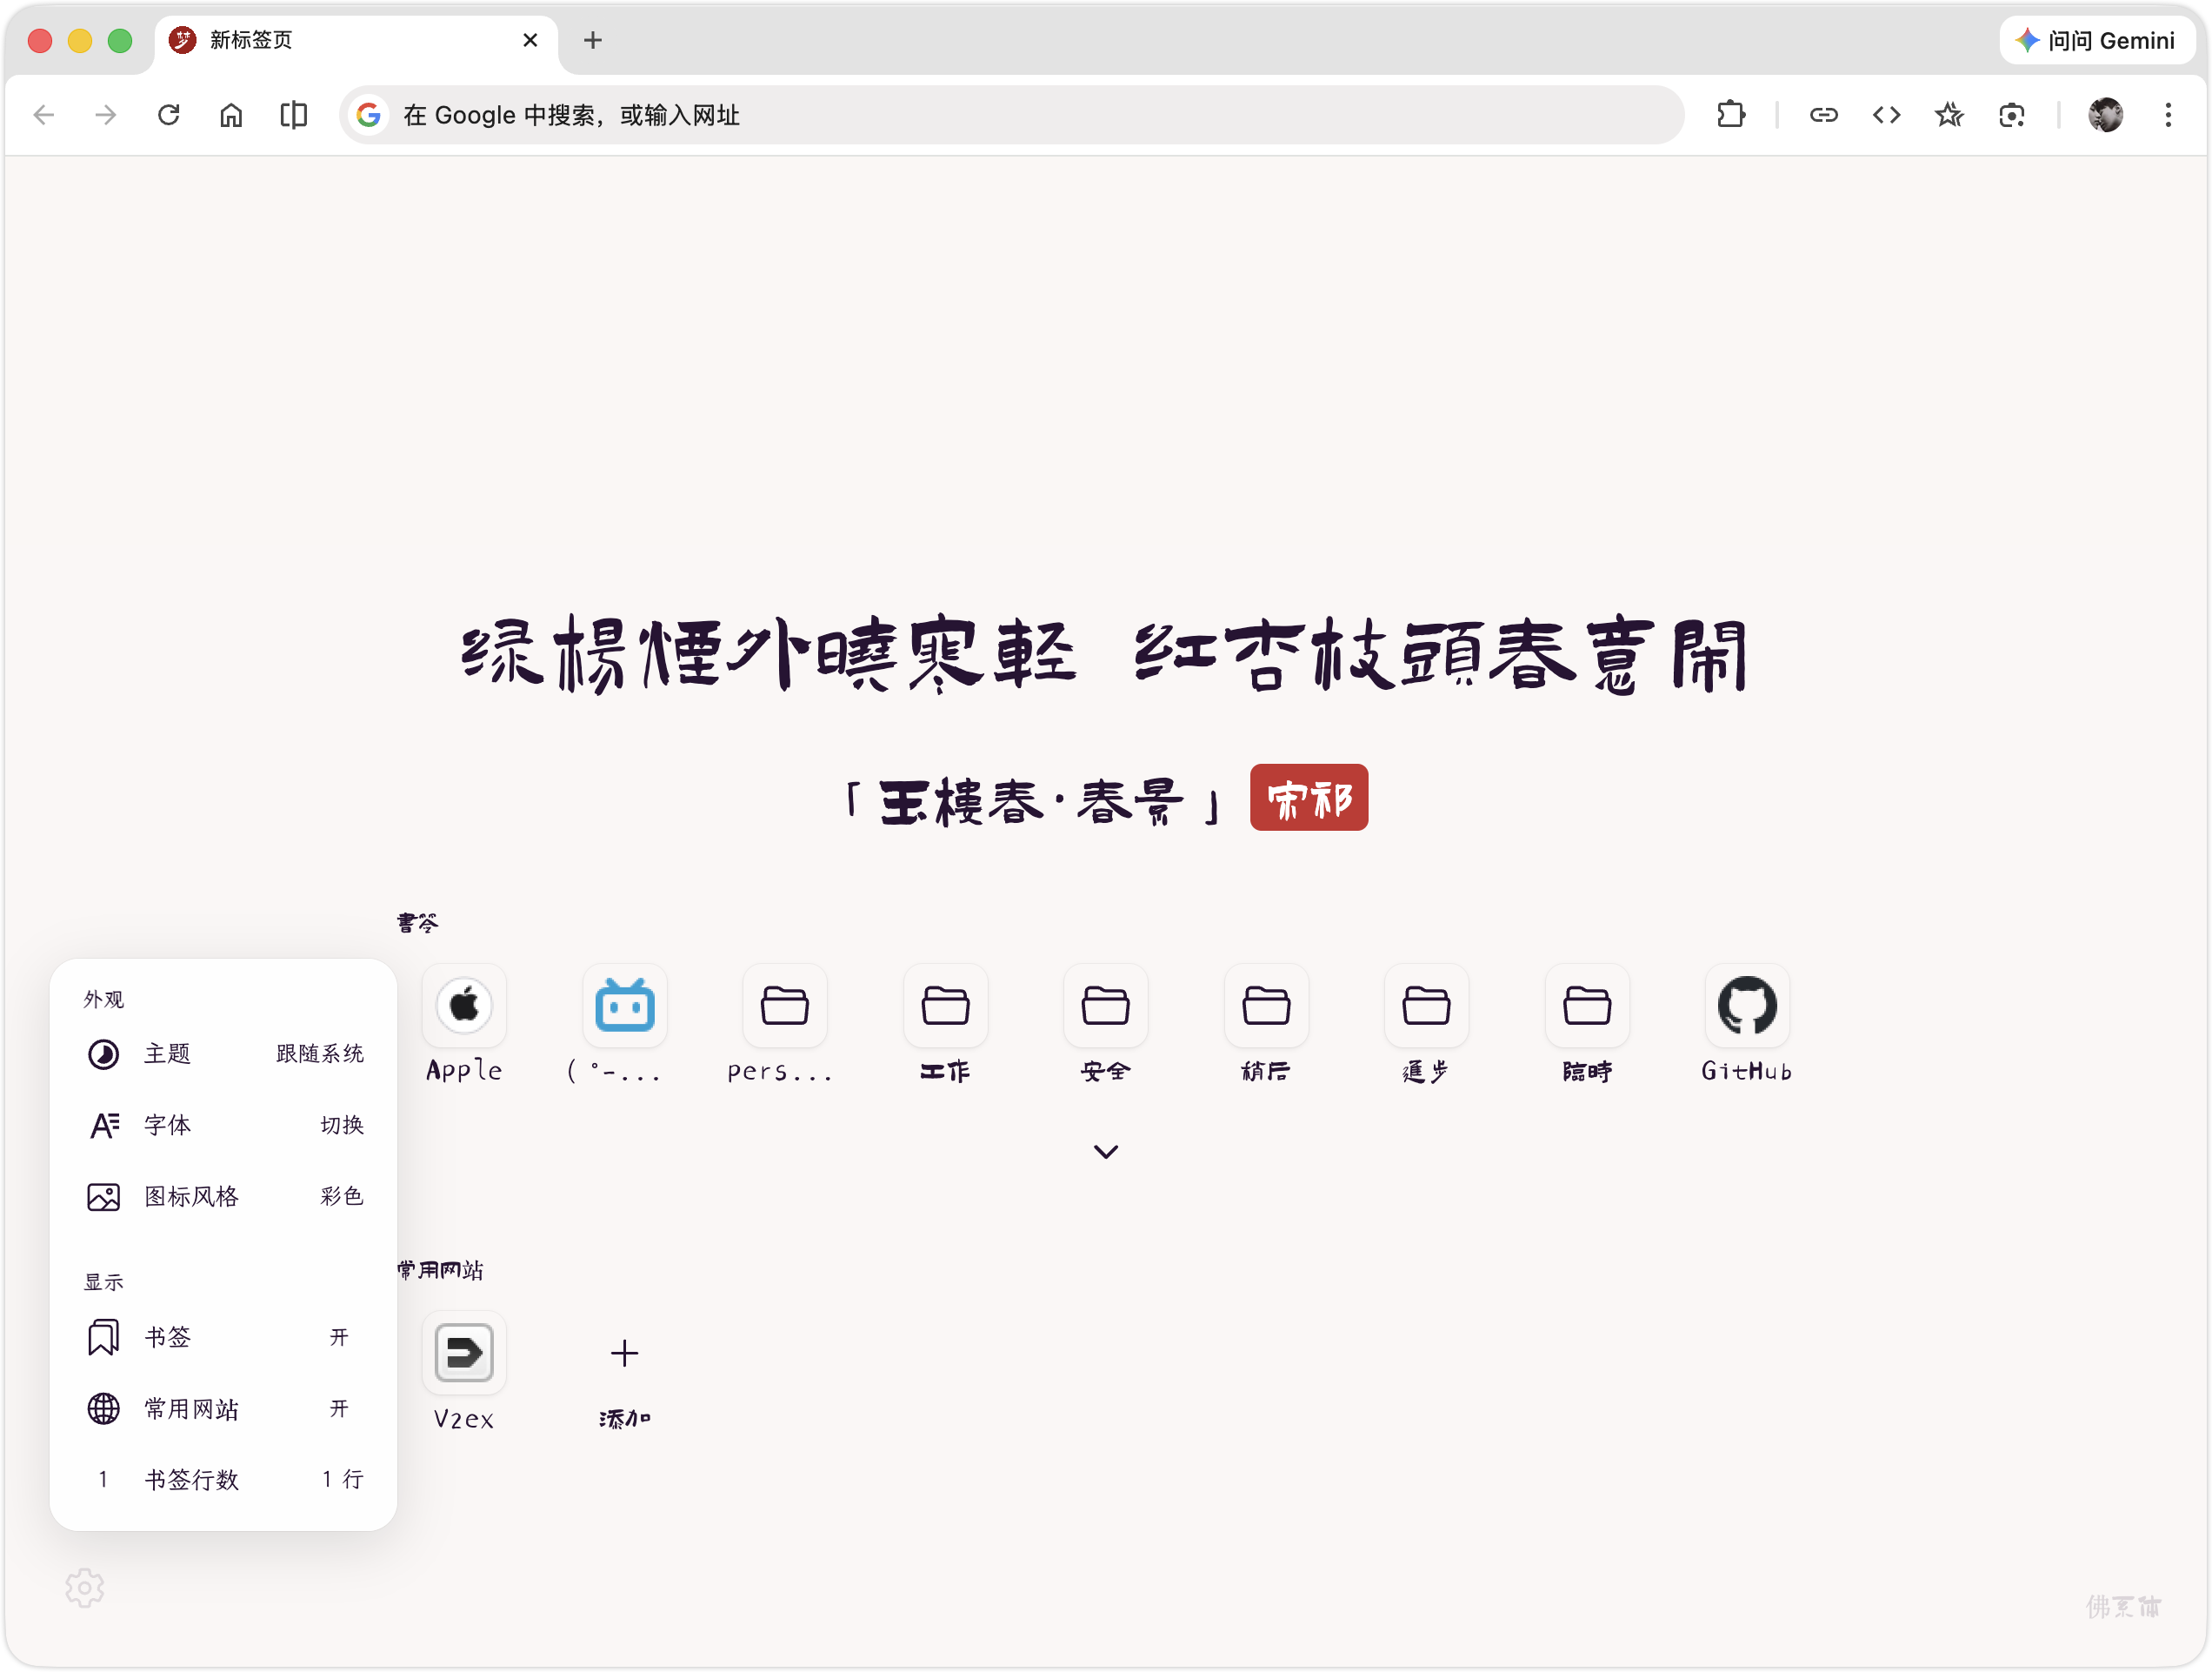The width and height of the screenshot is (2212, 1672).
Task: Expand more bookmarks via the down chevron
Action: pyautogui.click(x=1105, y=1151)
